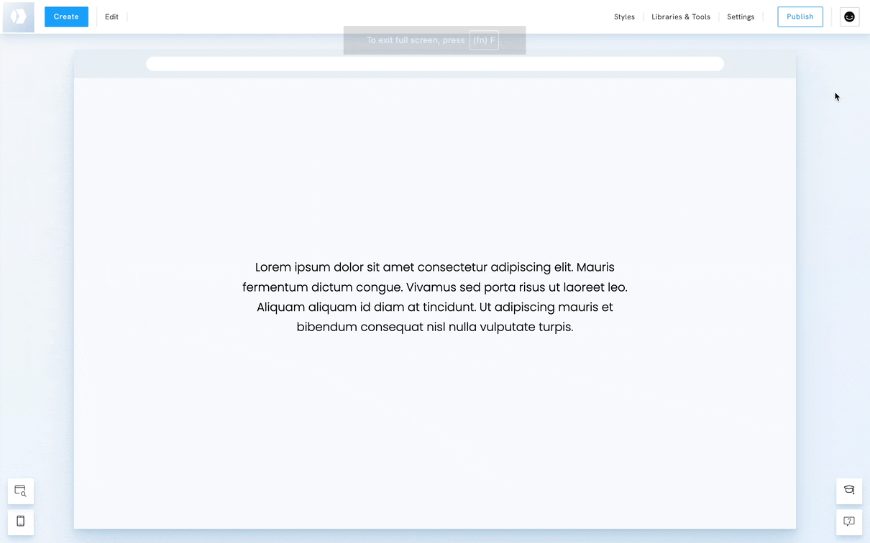Screen dimensions: 870x543
Task: Select the Lorem ipsum text block
Action: [x=434, y=297]
